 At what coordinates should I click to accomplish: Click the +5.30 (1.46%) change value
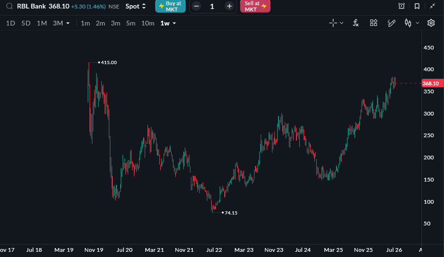pyautogui.click(x=88, y=6)
